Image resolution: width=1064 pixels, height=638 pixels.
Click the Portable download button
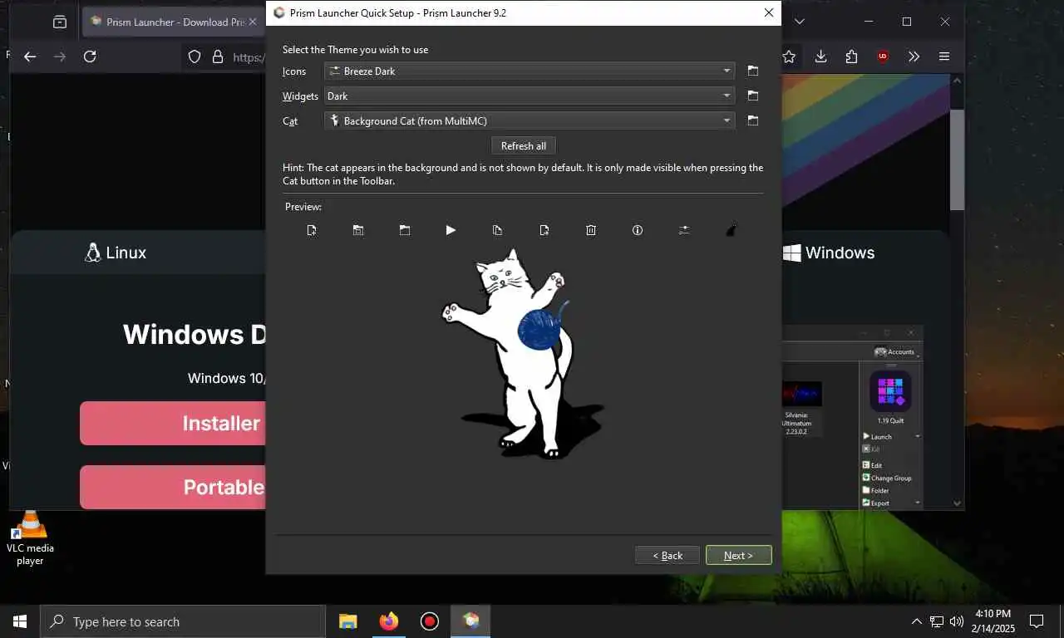tap(173, 487)
